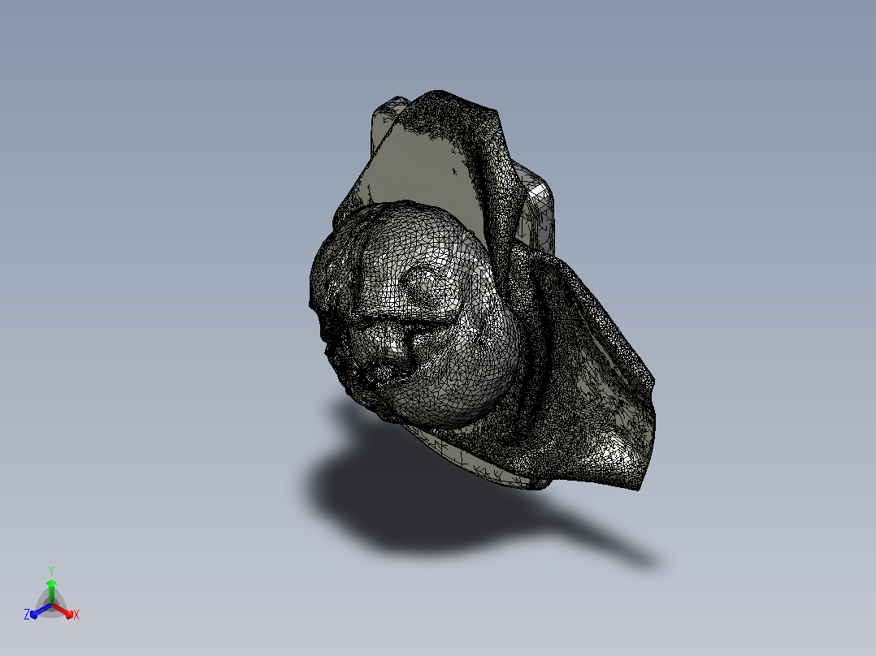Image resolution: width=876 pixels, height=656 pixels.
Task: Select the meshed 3D head model
Action: [482, 291]
